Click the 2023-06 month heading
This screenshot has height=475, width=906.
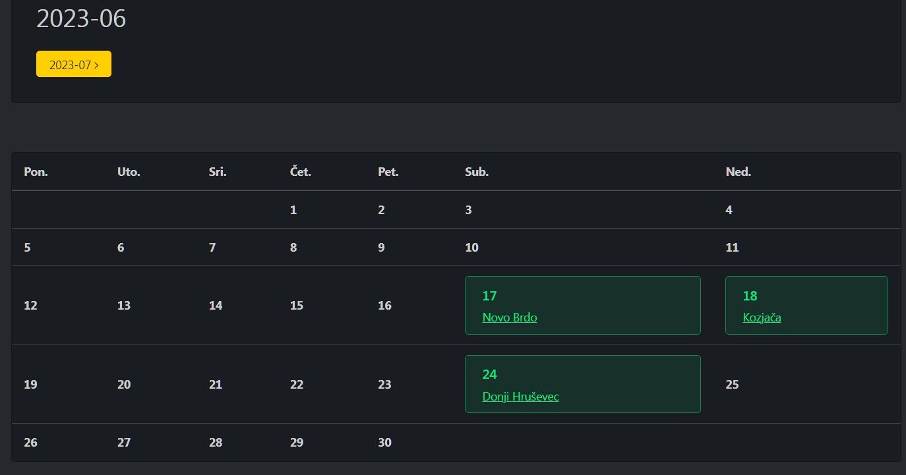[81, 18]
